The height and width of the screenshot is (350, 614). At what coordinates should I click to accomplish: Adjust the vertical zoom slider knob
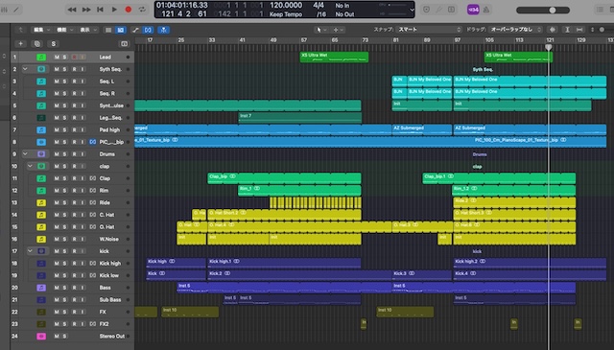(x=602, y=30)
